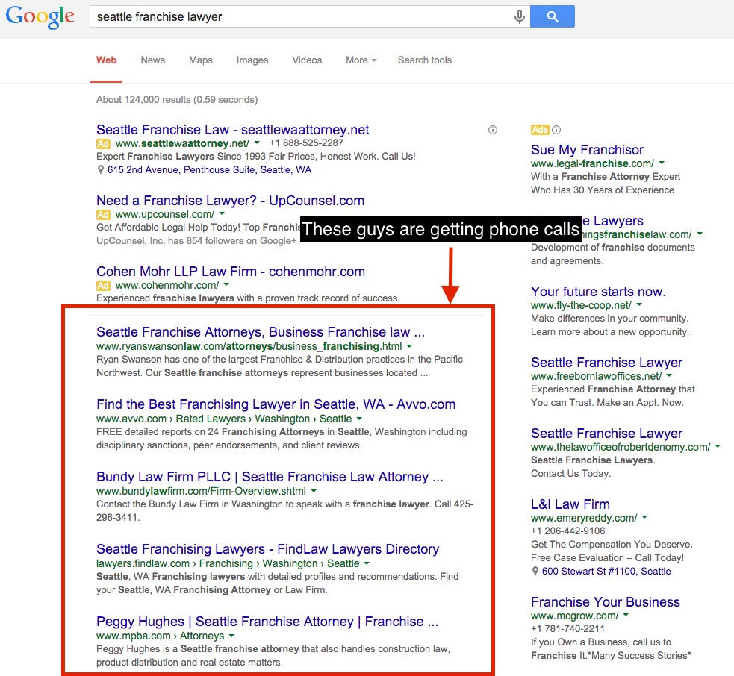734x676 pixels.
Task: Click phone number +1 781-740-2211
Action: (x=567, y=628)
